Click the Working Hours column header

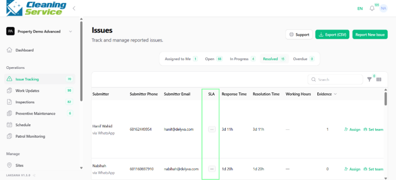pyautogui.click(x=298, y=94)
